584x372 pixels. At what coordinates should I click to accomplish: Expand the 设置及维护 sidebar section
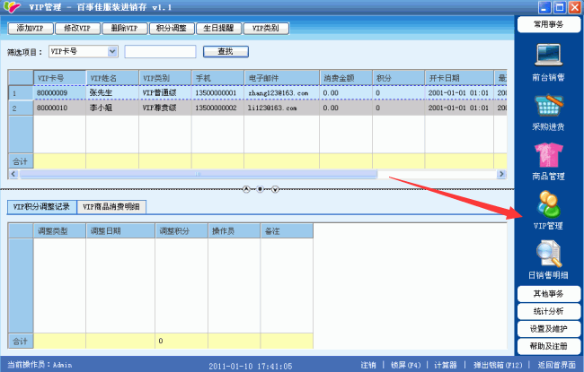point(549,329)
